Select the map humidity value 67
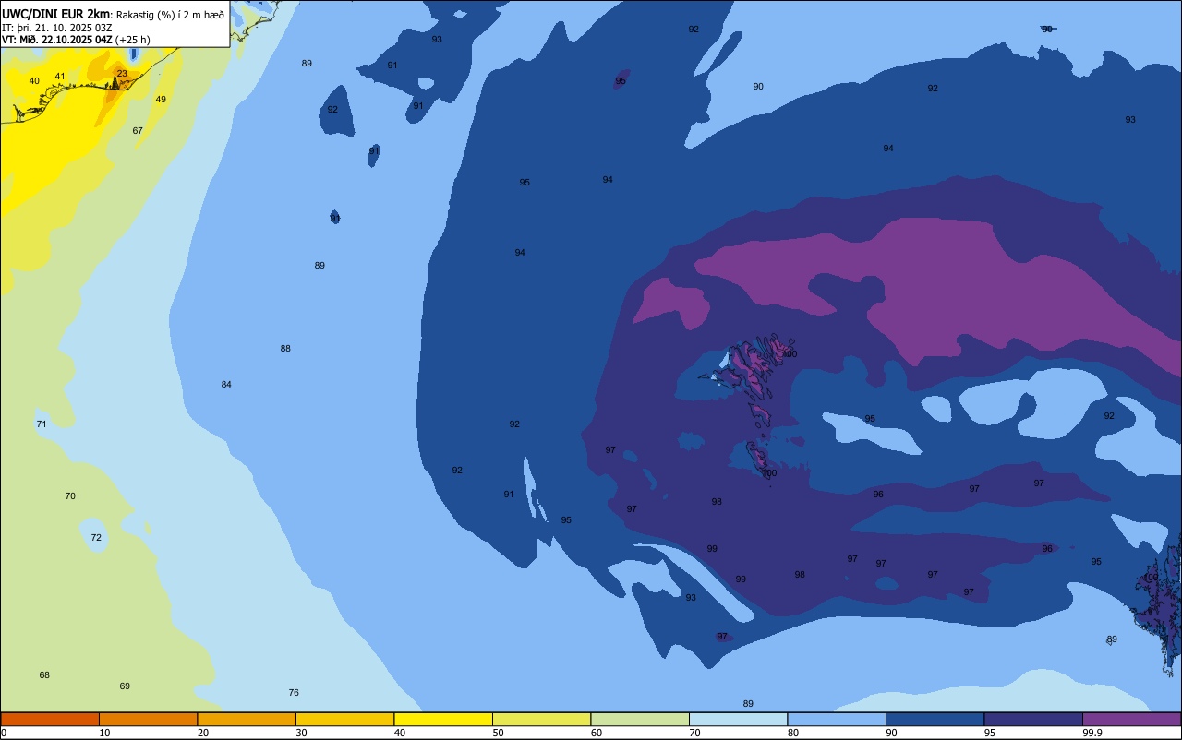Screen dimensions: 1182x740 click(138, 130)
